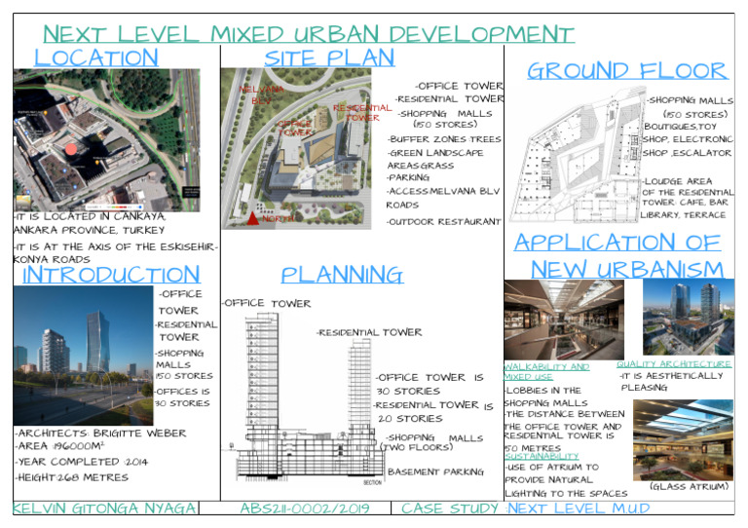Click the red north arrow triangle on site plan

[x=252, y=218]
